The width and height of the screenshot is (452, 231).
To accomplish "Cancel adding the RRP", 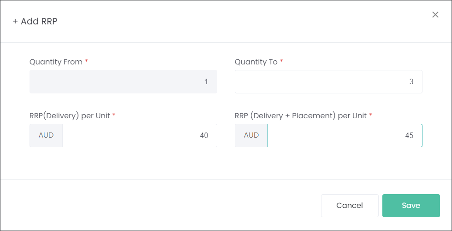I will point(350,205).
